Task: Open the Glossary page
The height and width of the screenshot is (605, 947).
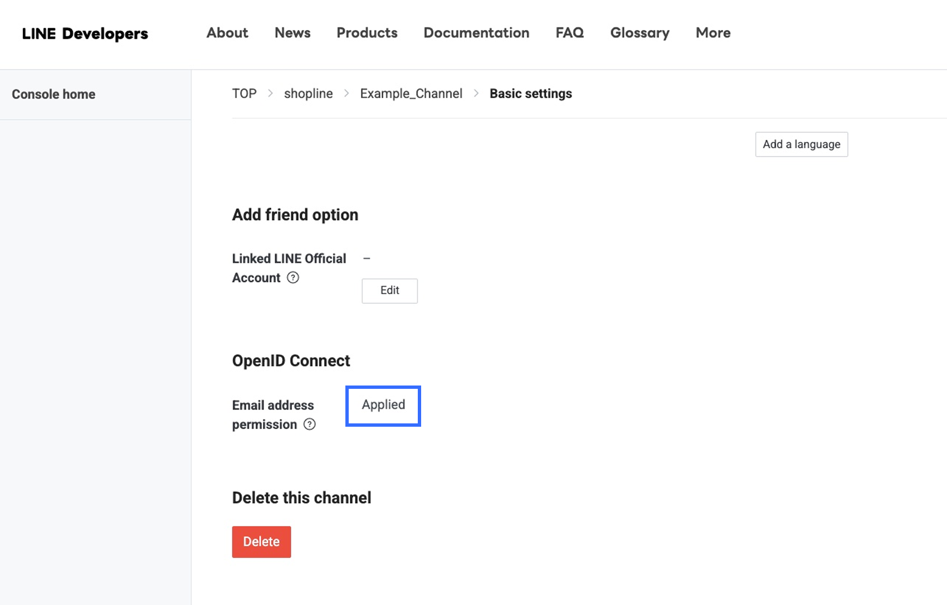Action: [640, 33]
